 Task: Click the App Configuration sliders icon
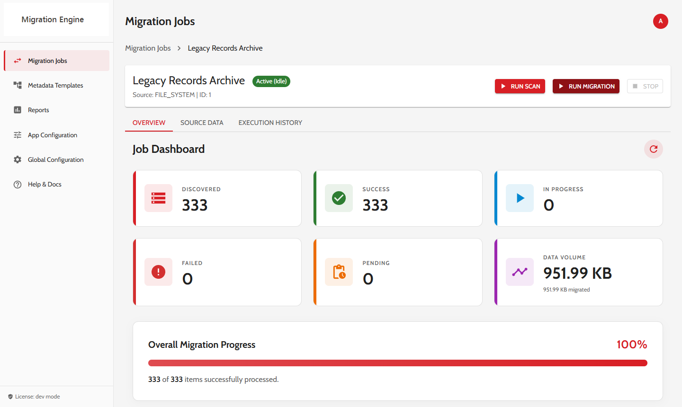pos(18,135)
